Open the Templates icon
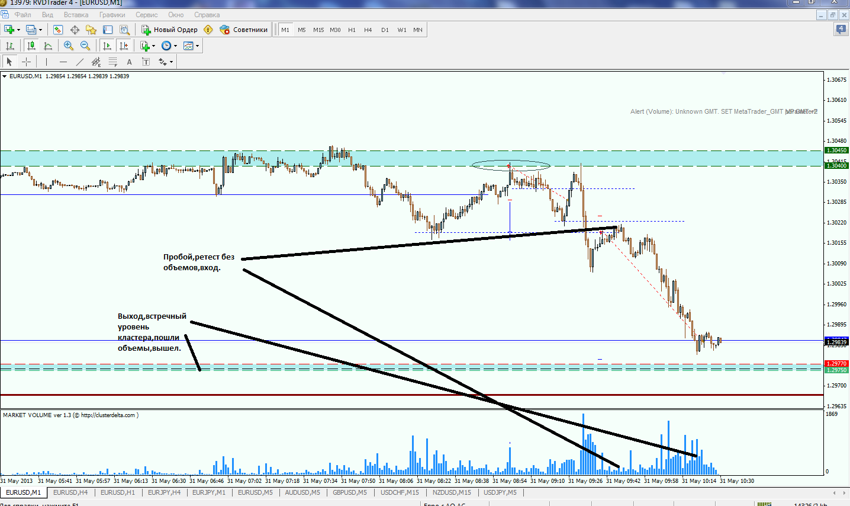850x506 pixels. click(x=188, y=46)
